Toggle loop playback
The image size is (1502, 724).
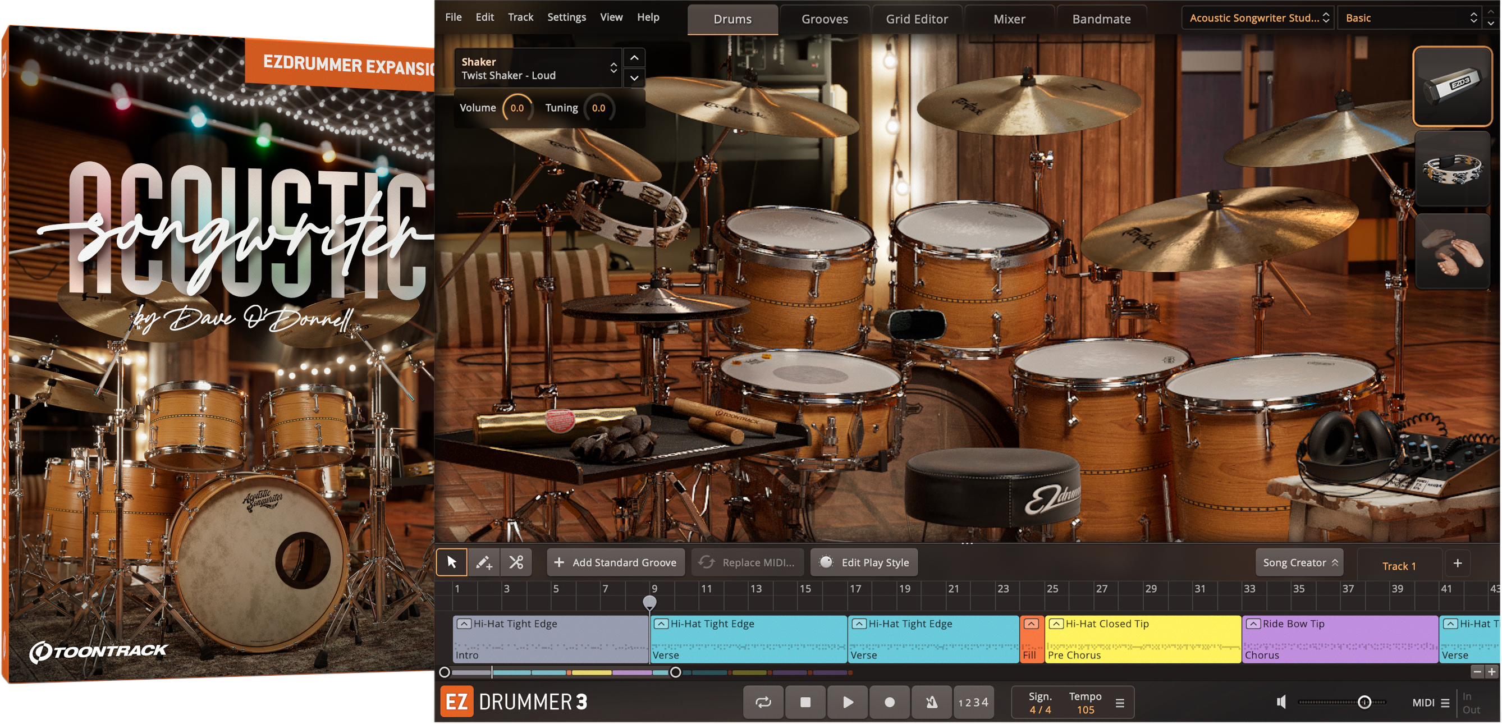[x=763, y=702]
